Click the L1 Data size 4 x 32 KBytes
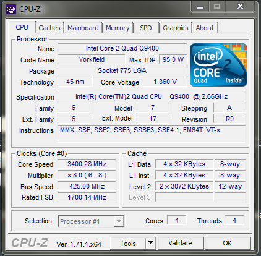Screen dimensions: 261x256 [184, 164]
